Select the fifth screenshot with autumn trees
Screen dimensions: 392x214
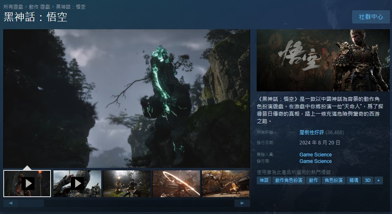(x=225, y=184)
